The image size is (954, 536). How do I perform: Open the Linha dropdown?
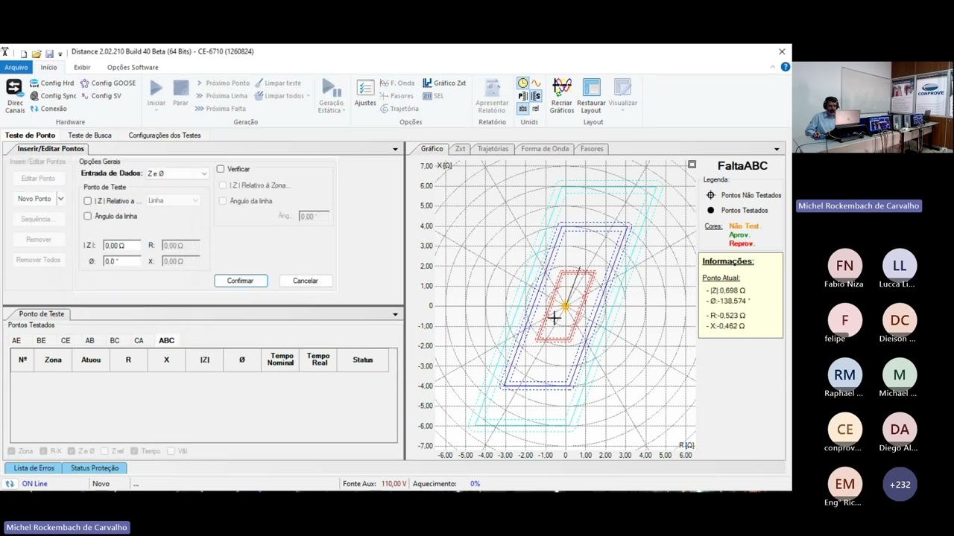(x=173, y=201)
